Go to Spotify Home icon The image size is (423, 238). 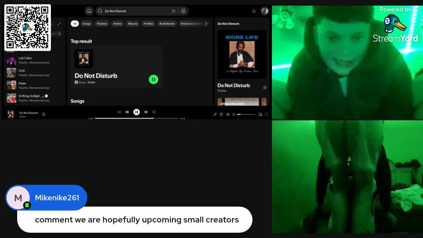(89, 11)
